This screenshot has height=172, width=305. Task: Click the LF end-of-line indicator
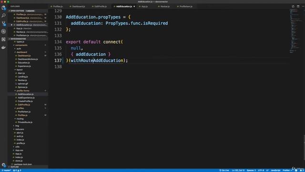pos(267,171)
